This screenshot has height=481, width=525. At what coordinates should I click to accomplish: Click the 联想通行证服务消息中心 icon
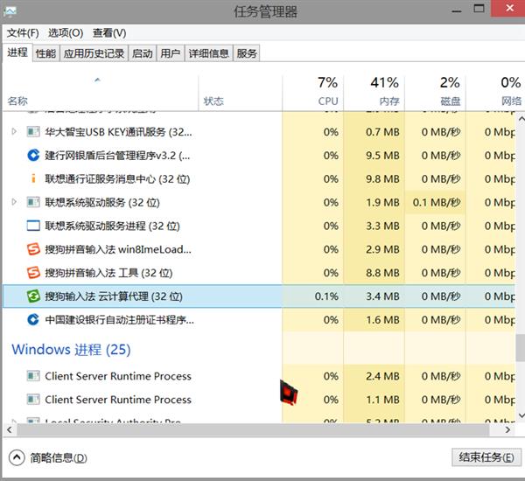click(33, 178)
